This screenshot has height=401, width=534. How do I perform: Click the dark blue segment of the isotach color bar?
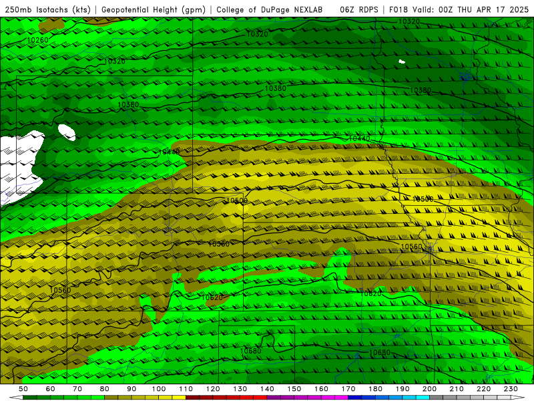355,398
